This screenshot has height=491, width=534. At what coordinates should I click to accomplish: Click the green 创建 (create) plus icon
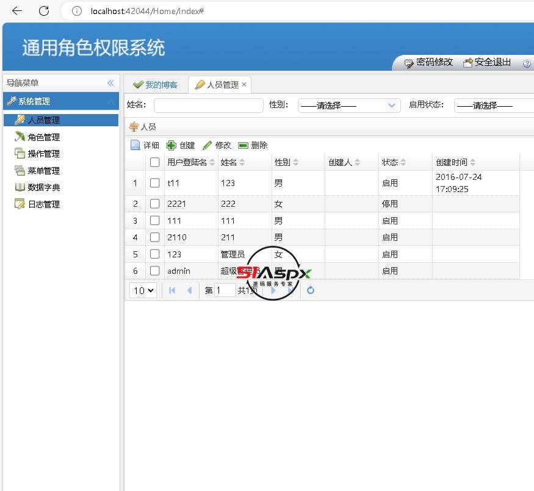point(171,145)
